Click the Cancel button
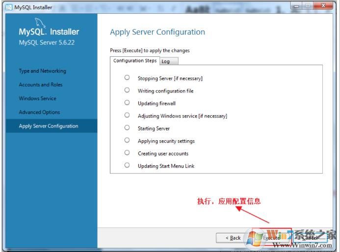Screen dimensions: 340x252 tap(310, 238)
